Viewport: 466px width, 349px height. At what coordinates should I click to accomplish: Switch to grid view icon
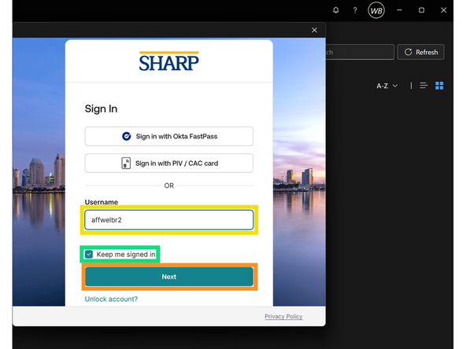point(439,86)
